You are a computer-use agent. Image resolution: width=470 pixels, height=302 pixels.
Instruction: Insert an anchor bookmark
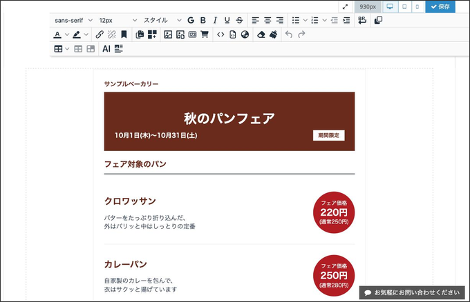(124, 34)
